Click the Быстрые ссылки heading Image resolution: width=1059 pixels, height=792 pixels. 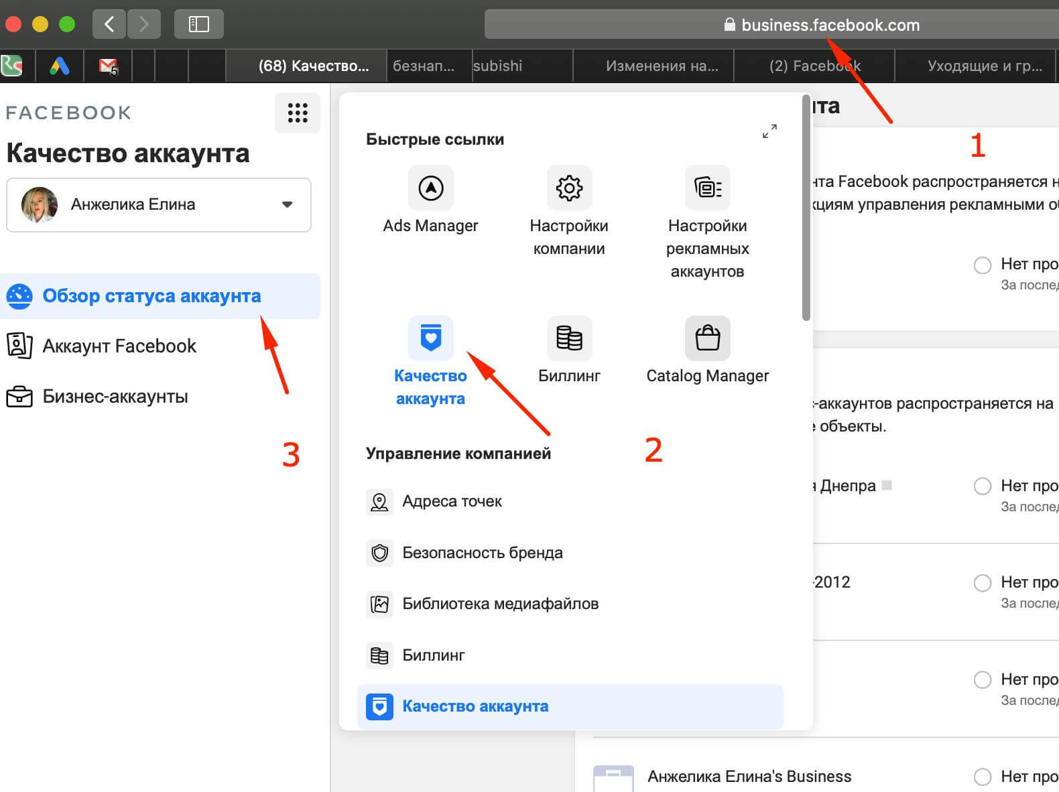pyautogui.click(x=435, y=139)
